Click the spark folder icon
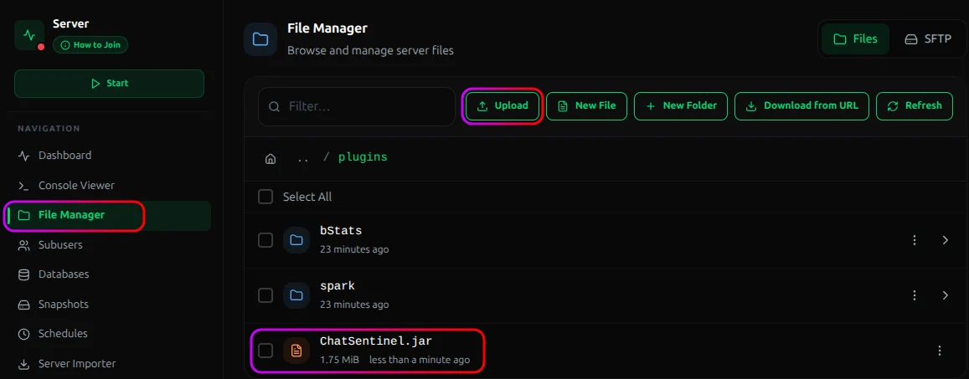The height and width of the screenshot is (379, 969). (x=296, y=295)
